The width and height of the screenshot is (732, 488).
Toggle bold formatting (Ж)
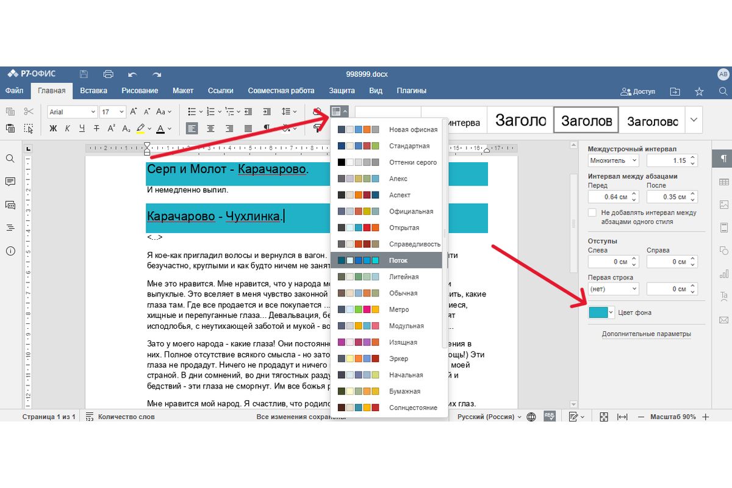(53, 129)
